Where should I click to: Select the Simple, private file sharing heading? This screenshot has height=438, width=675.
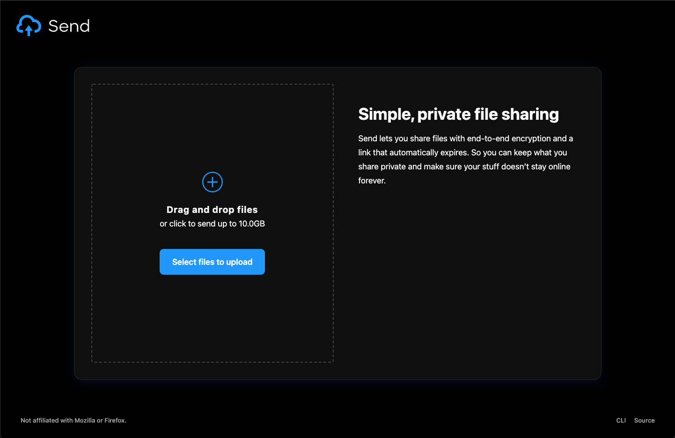click(x=458, y=114)
